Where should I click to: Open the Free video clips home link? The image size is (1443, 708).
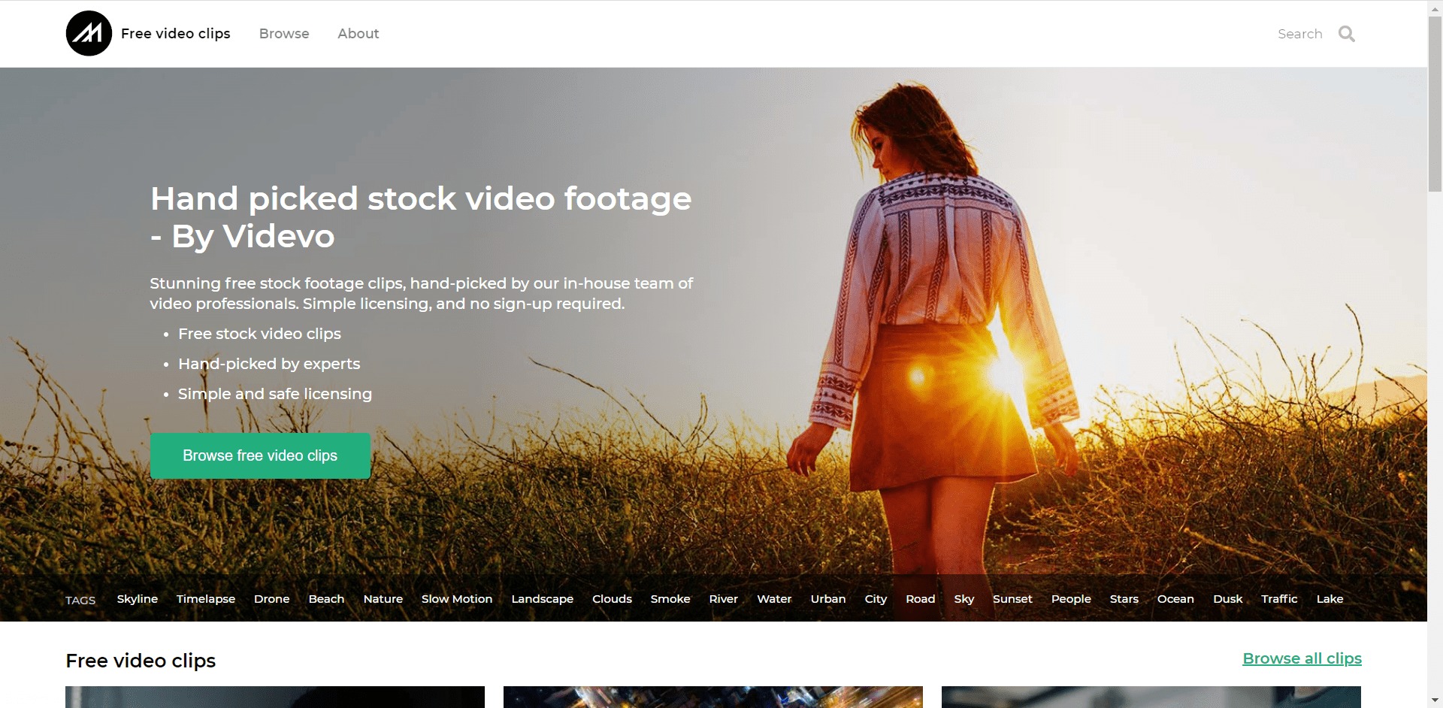tap(175, 34)
